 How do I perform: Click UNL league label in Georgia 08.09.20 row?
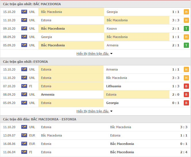[x=32, y=37]
